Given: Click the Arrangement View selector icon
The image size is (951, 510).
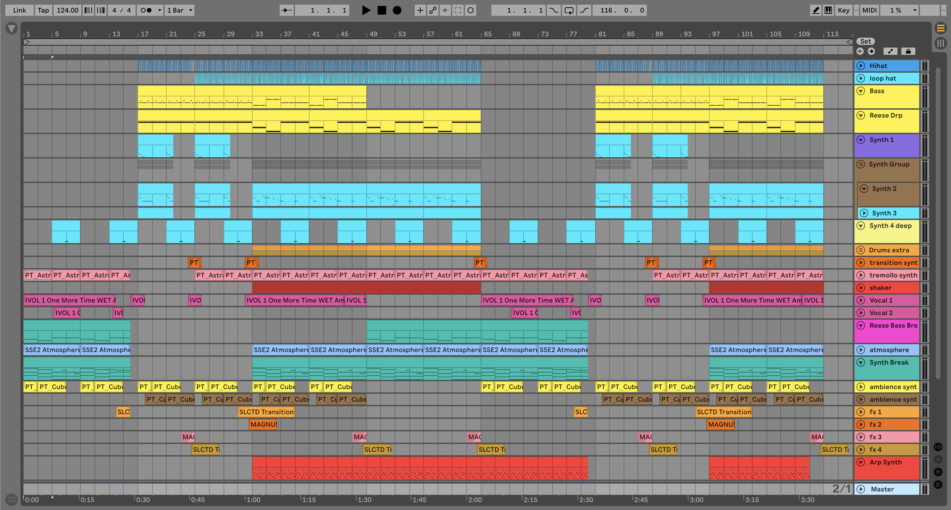Looking at the screenshot, I should [940, 28].
